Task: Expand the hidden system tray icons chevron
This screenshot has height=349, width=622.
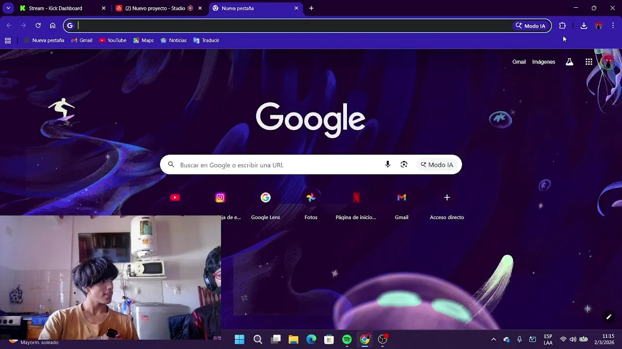Action: pos(494,339)
